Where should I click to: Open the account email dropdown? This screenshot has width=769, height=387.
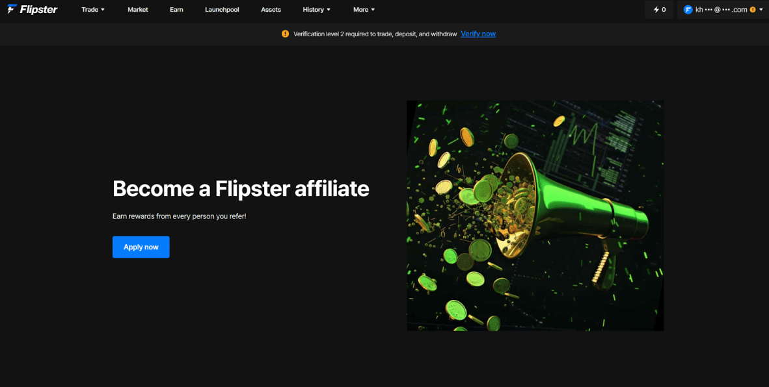(723, 9)
